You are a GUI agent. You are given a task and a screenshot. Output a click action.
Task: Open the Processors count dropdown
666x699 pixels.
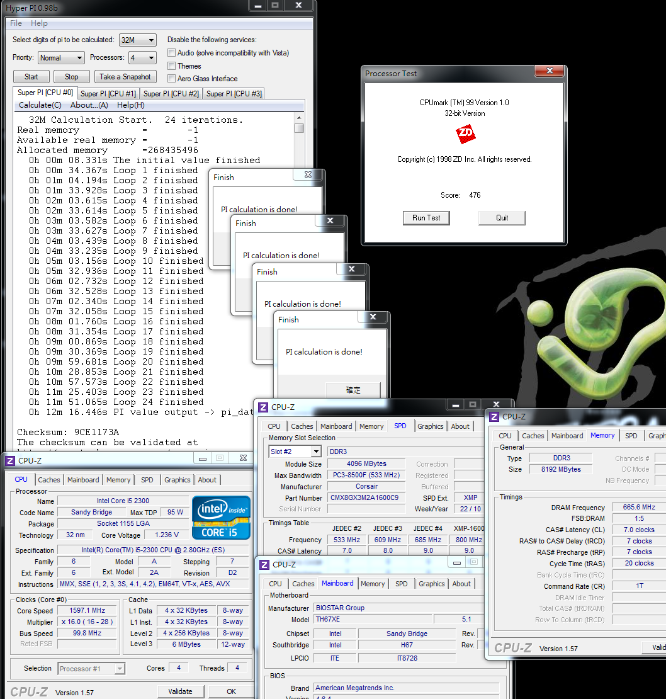(x=142, y=58)
